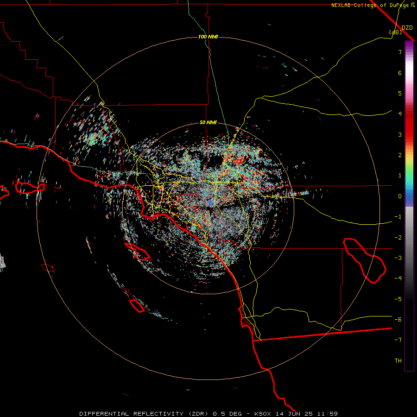
Task: Click the [dB] unit label
Action: [396, 32]
